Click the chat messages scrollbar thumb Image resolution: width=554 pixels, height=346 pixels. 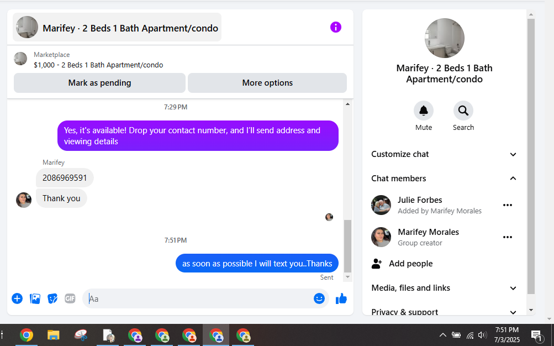[347, 247]
